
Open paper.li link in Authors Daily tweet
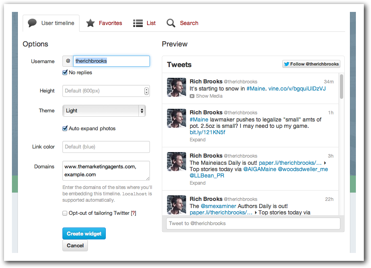coord(221,212)
